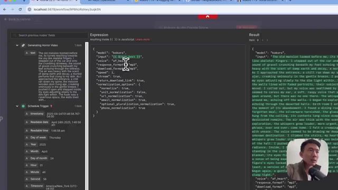Select the Day of month field pill
This screenshot has height=190, width=338.
(x=36, y=158)
